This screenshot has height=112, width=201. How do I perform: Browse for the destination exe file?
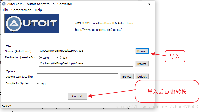tap(142, 64)
